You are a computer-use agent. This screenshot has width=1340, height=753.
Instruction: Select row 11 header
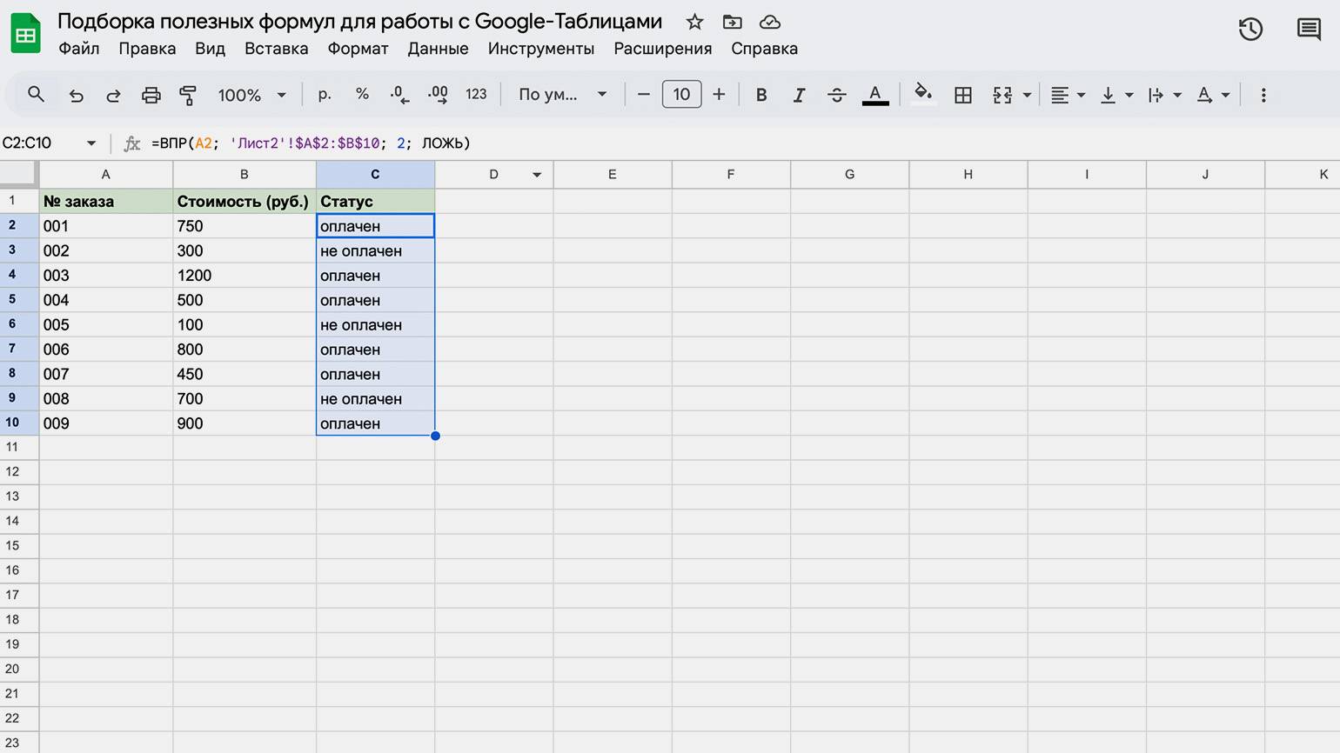click(x=19, y=447)
